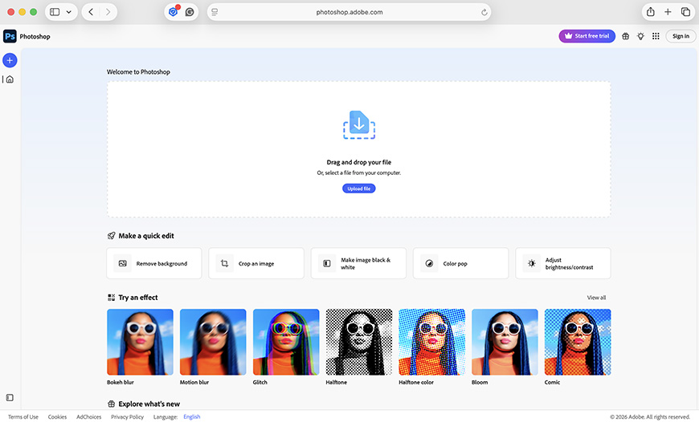Select the Crop an image quick edit
Viewport: 699px width, 422px height.
tap(256, 263)
